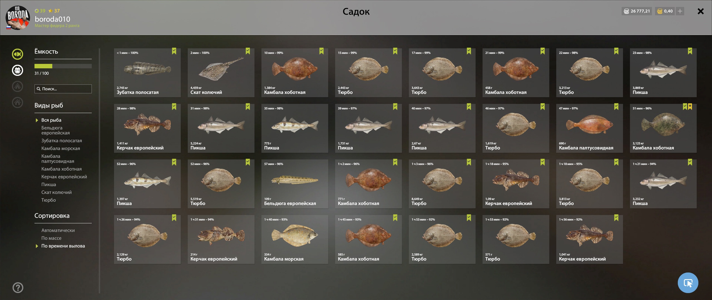Filter by Пикша species
Viewport: 712px width, 300px height.
click(x=49, y=184)
